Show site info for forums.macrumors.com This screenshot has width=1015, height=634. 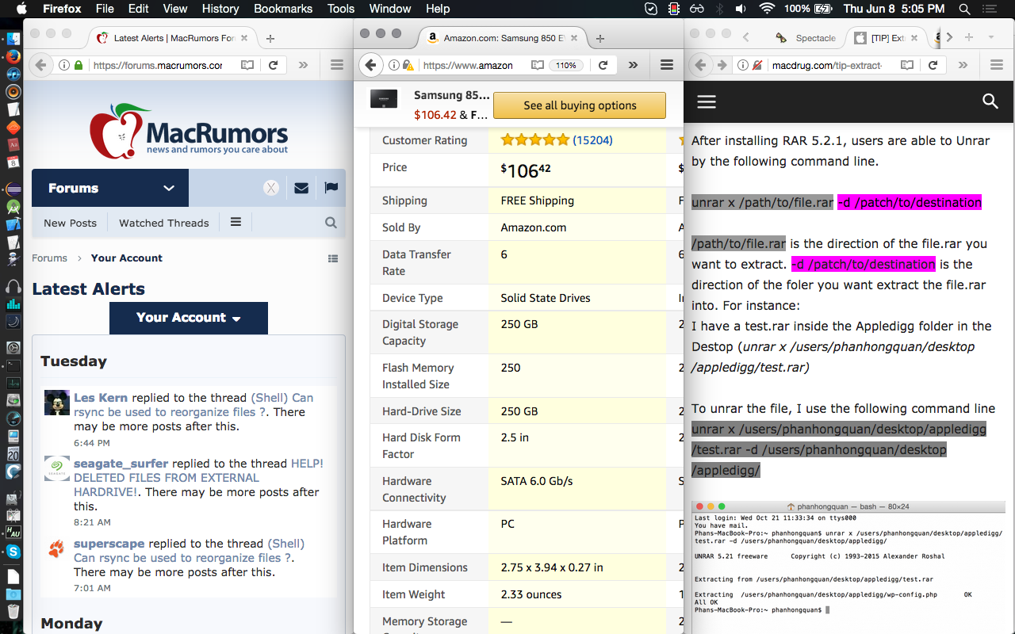tap(65, 66)
